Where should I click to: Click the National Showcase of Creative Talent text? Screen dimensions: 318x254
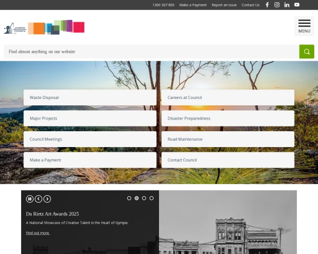click(x=77, y=223)
